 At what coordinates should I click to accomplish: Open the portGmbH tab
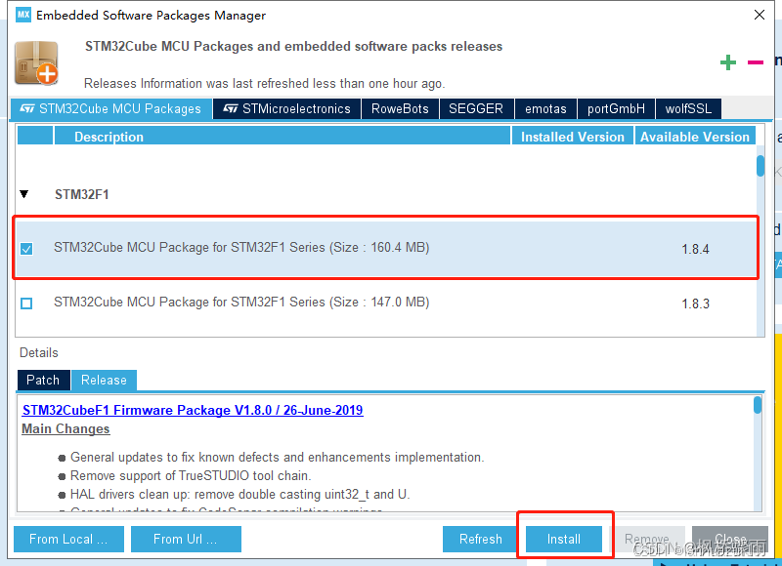tap(616, 109)
